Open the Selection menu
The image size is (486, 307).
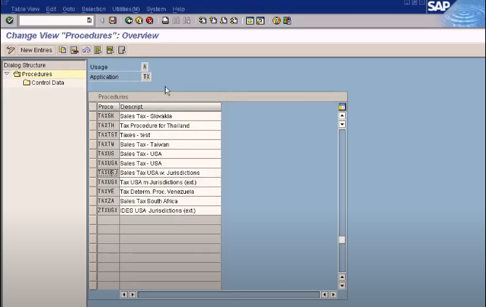coord(94,9)
